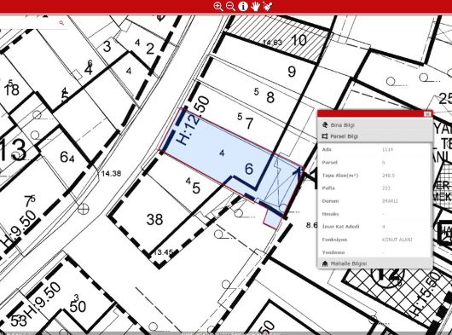This screenshot has height=335, width=452.
Task: Activate the info query tool
Action: 243,6
